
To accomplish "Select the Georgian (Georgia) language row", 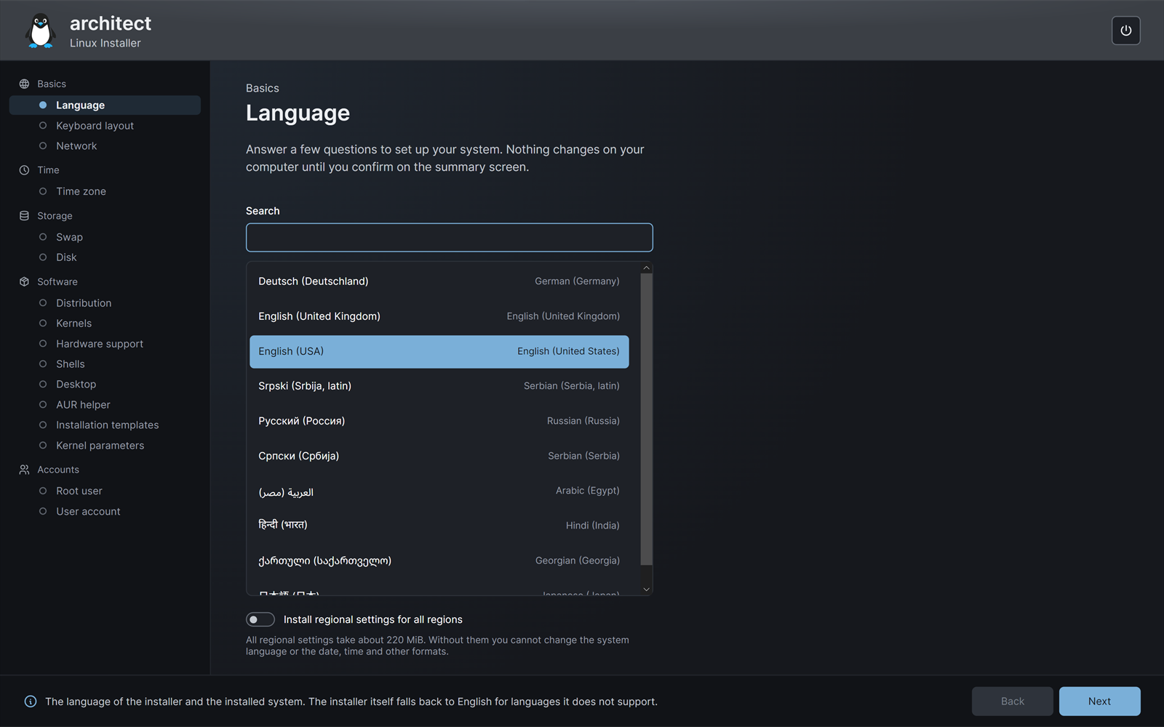I will pyautogui.click(x=439, y=561).
